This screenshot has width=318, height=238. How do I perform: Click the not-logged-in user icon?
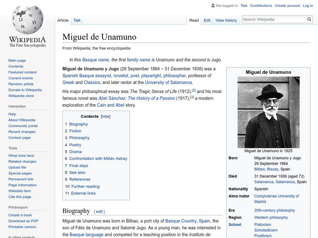(x=213, y=6)
